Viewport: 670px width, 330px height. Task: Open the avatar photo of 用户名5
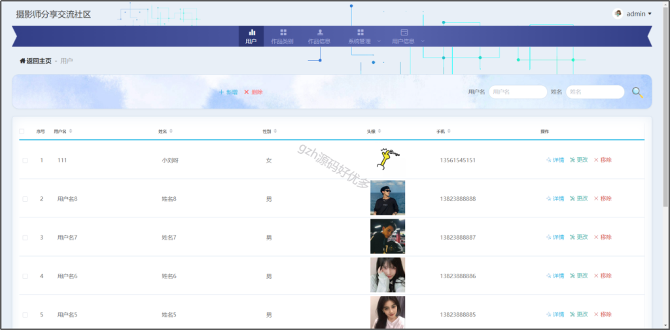pyautogui.click(x=387, y=312)
